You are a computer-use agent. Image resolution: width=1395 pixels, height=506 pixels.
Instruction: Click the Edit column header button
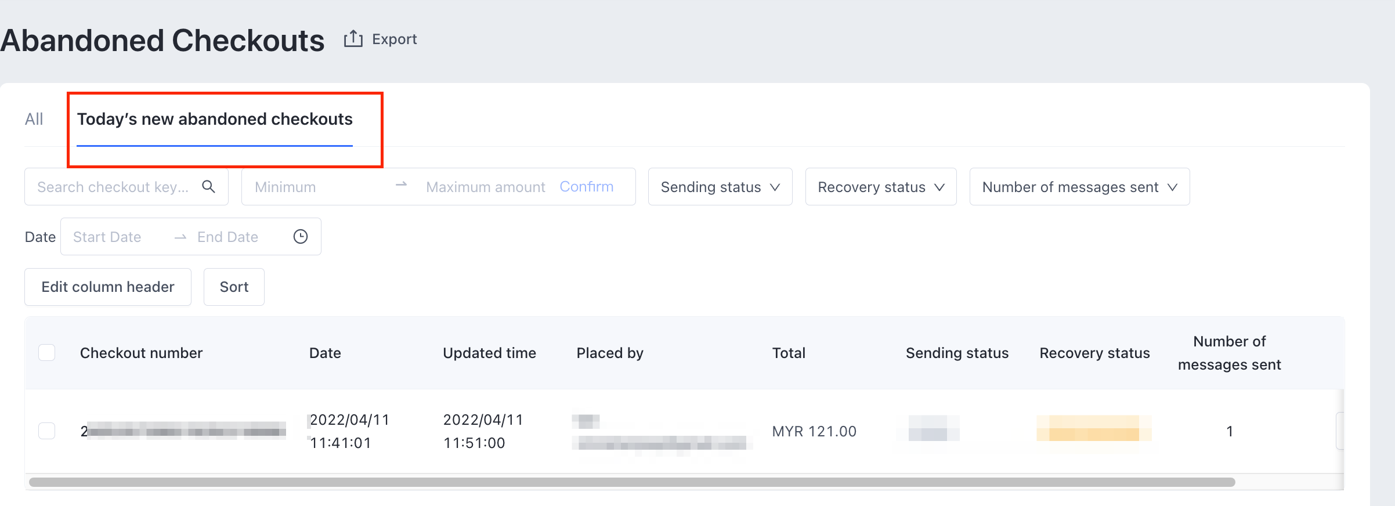point(108,287)
